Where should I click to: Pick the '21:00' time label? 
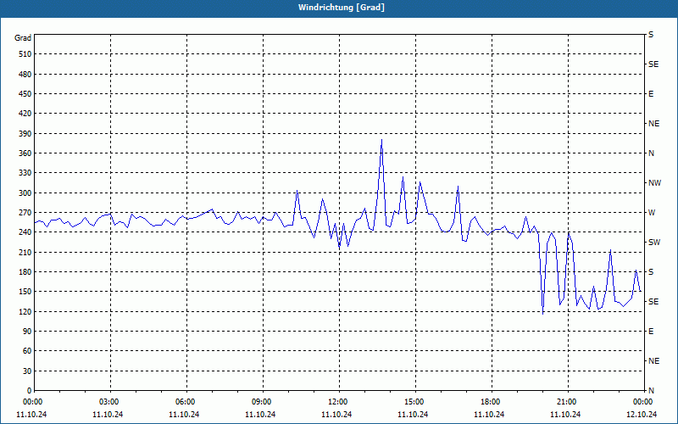tap(568, 402)
